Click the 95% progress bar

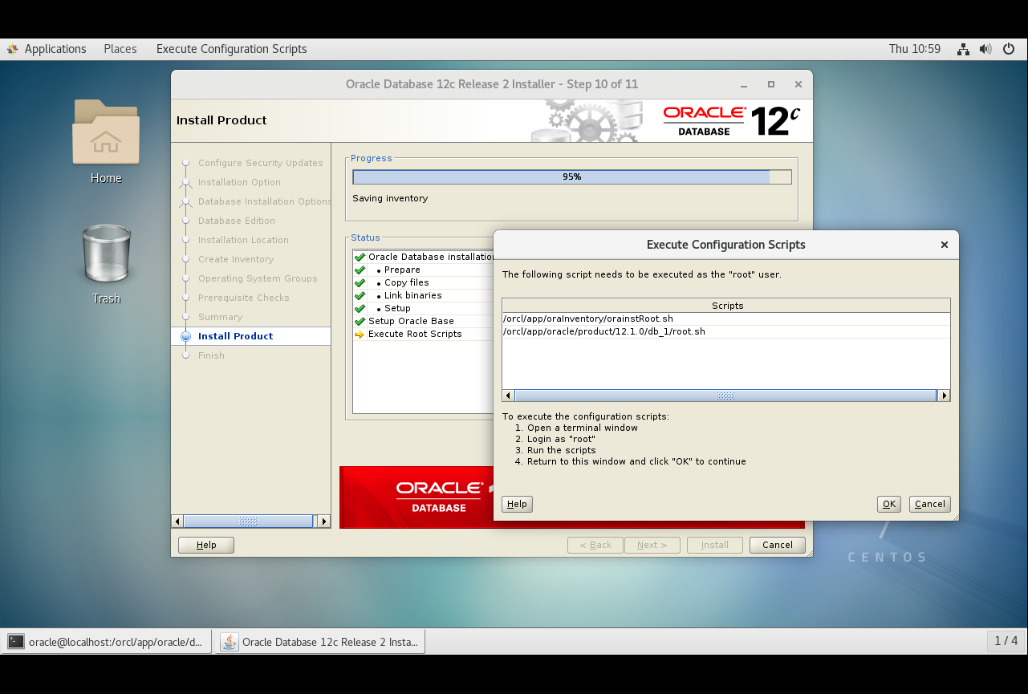(x=572, y=177)
